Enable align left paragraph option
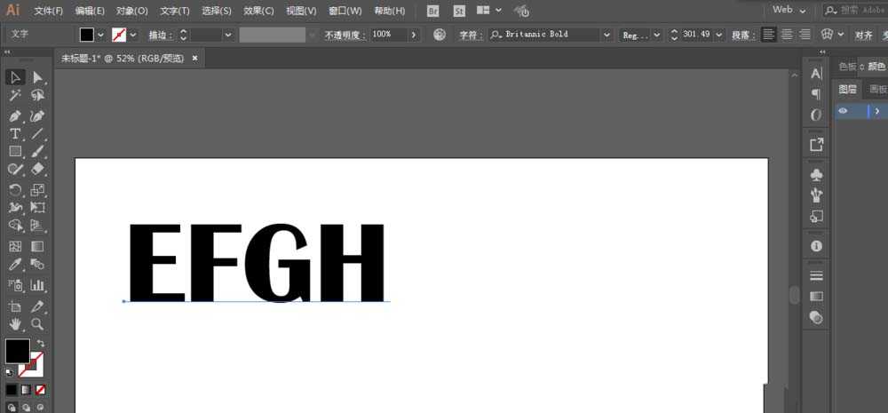The image size is (888, 413). pyautogui.click(x=768, y=35)
